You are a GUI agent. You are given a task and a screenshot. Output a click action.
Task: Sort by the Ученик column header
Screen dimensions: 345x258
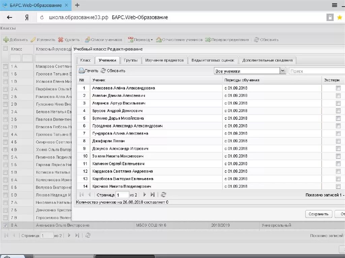coord(156,80)
